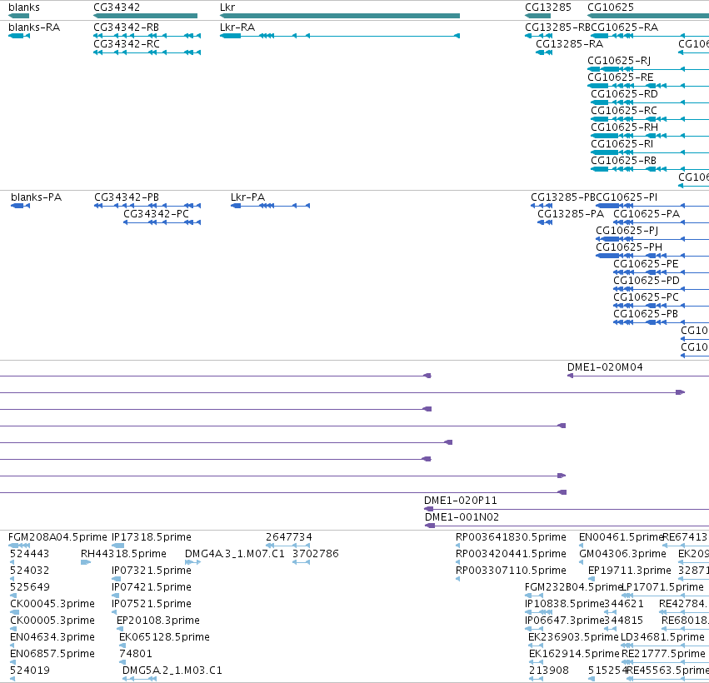Image resolution: width=709 pixels, height=683 pixels.
Task: Click the CG10625-PE protein label
Action: tap(646, 264)
